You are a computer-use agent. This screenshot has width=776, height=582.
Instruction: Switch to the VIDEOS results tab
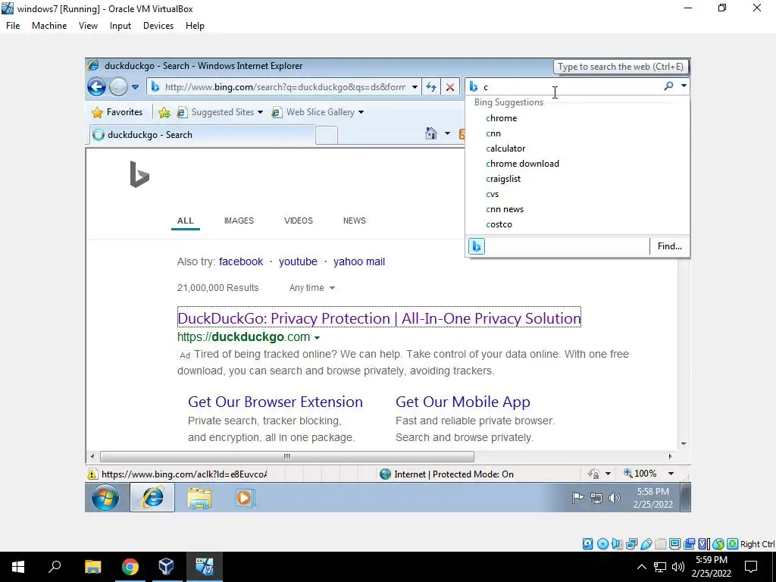299,221
